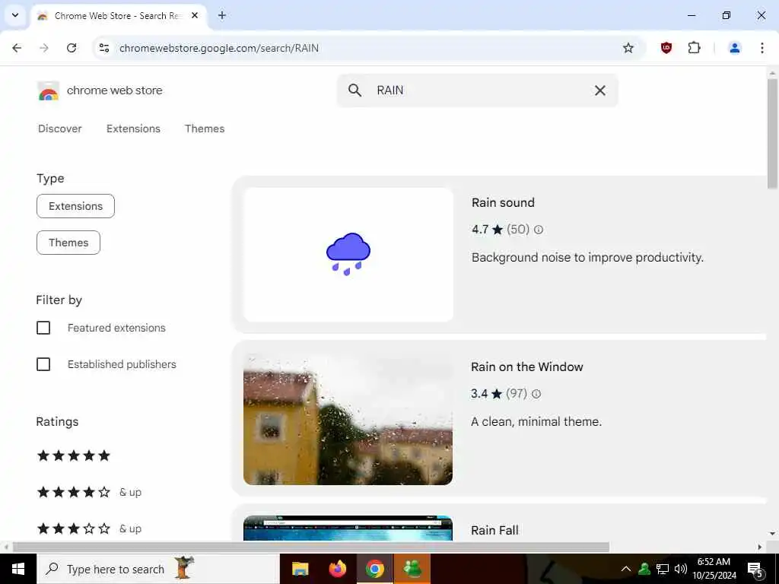Click the browser forward arrow
The image size is (779, 584).
pyautogui.click(x=44, y=48)
